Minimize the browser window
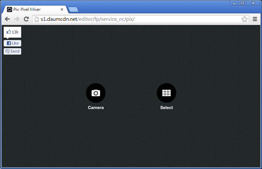 [x=234, y=3]
